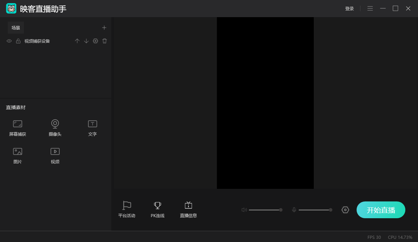Select the 场景 scene tab
Screen dimensions: 418x242
tap(16, 28)
